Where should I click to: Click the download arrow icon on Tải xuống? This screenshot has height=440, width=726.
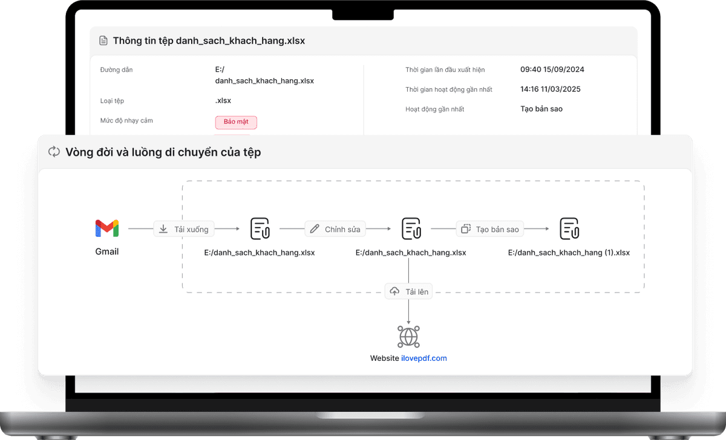[x=163, y=229]
